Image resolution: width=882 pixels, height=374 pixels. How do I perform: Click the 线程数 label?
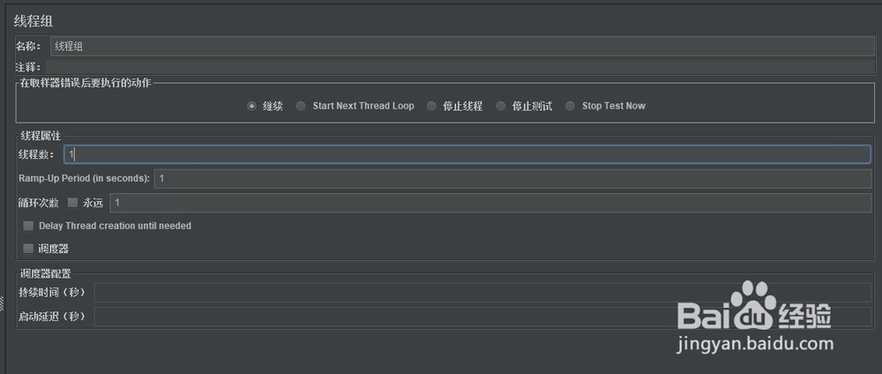pos(36,154)
